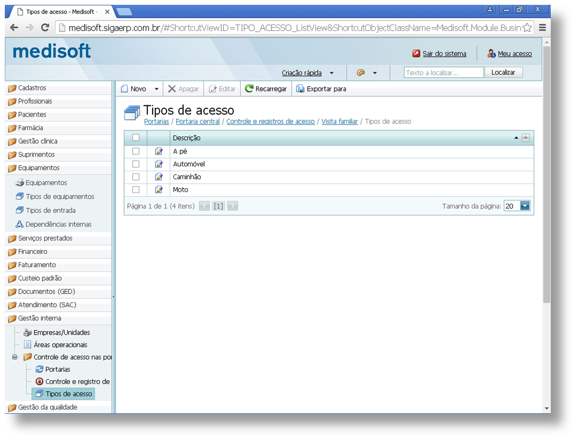Toggle the select-all header checkbox
The height and width of the screenshot is (440, 577).
pos(136,137)
